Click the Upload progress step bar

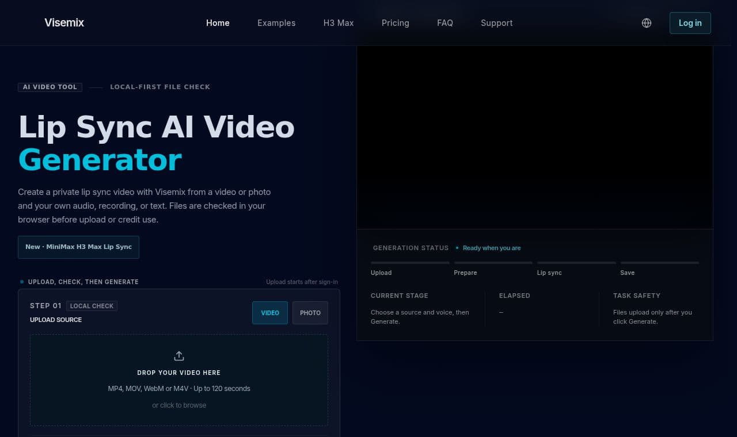coord(410,263)
